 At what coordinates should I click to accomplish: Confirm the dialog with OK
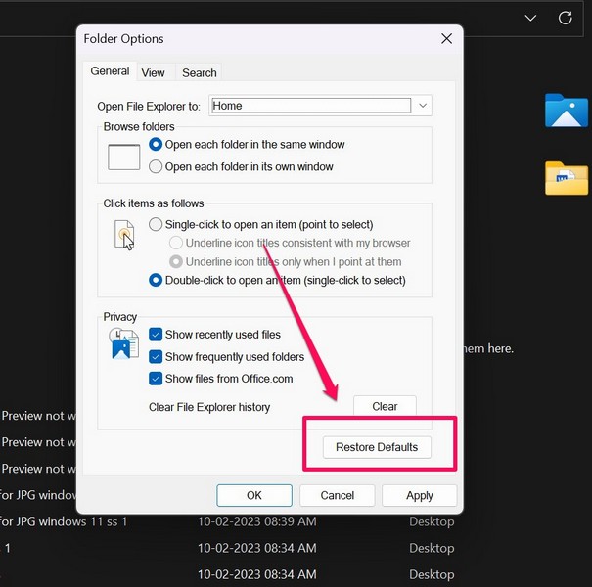tap(254, 495)
